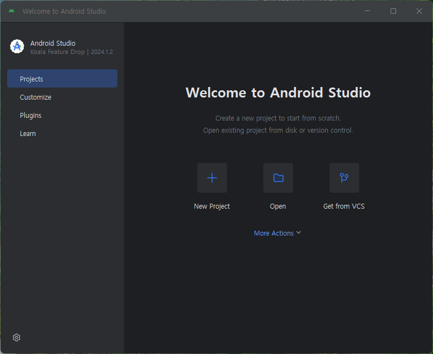Open settings via the gear icon
The height and width of the screenshot is (354, 433).
17,337
